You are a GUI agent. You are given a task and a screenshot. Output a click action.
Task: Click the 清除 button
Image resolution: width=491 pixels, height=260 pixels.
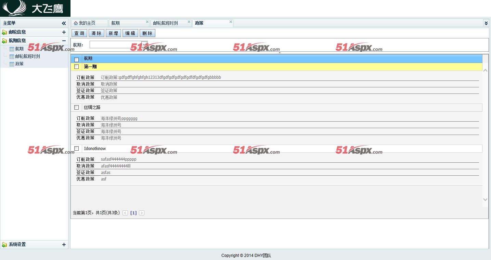tap(96, 33)
